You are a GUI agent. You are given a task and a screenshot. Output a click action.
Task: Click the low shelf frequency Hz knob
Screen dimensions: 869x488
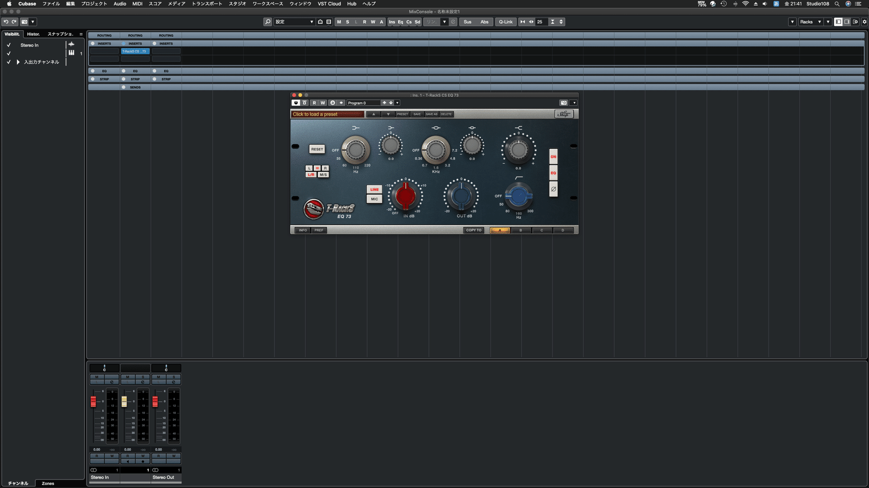click(x=356, y=150)
